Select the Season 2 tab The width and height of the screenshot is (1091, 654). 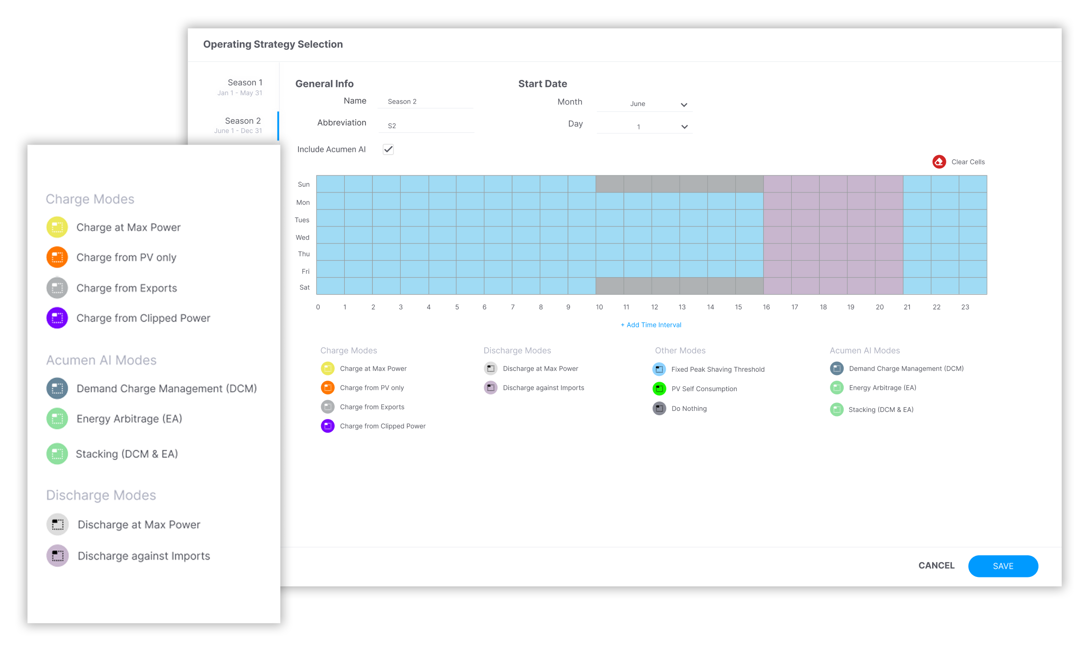(243, 125)
